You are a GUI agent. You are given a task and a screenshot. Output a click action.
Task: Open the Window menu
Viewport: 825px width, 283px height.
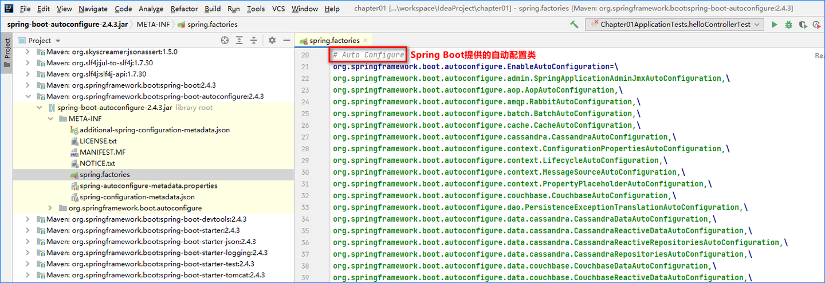(x=304, y=9)
